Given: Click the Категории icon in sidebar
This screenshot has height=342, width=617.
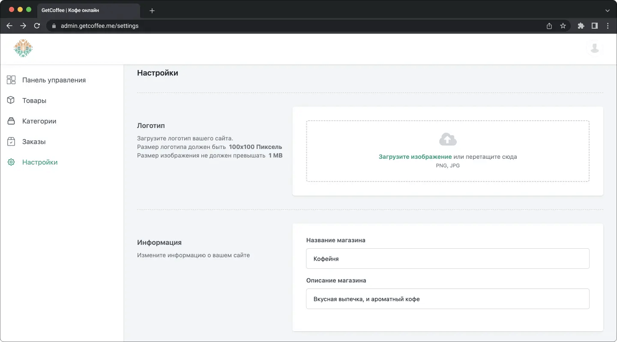Looking at the screenshot, I should [x=11, y=121].
